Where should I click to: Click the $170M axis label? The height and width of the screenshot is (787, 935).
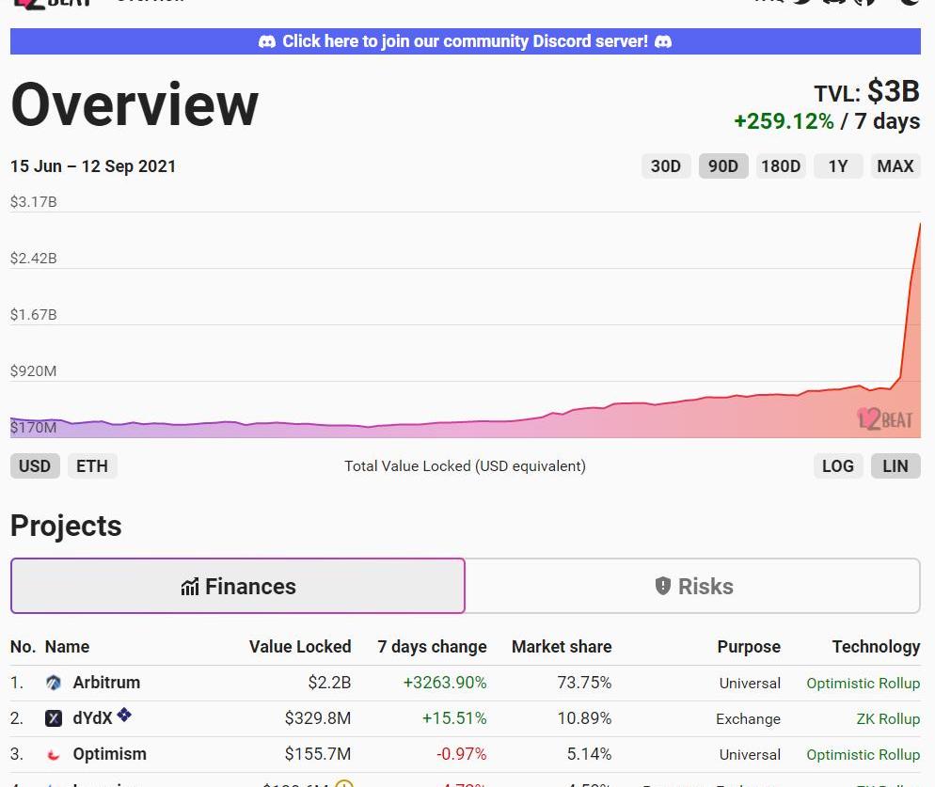(34, 428)
